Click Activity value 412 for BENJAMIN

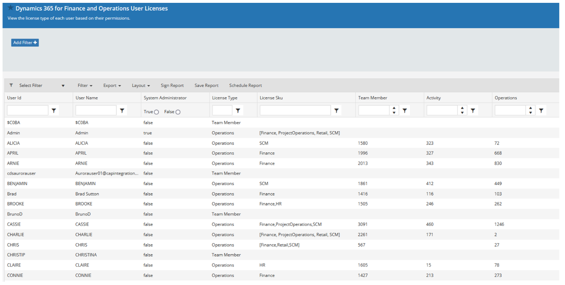(x=430, y=184)
